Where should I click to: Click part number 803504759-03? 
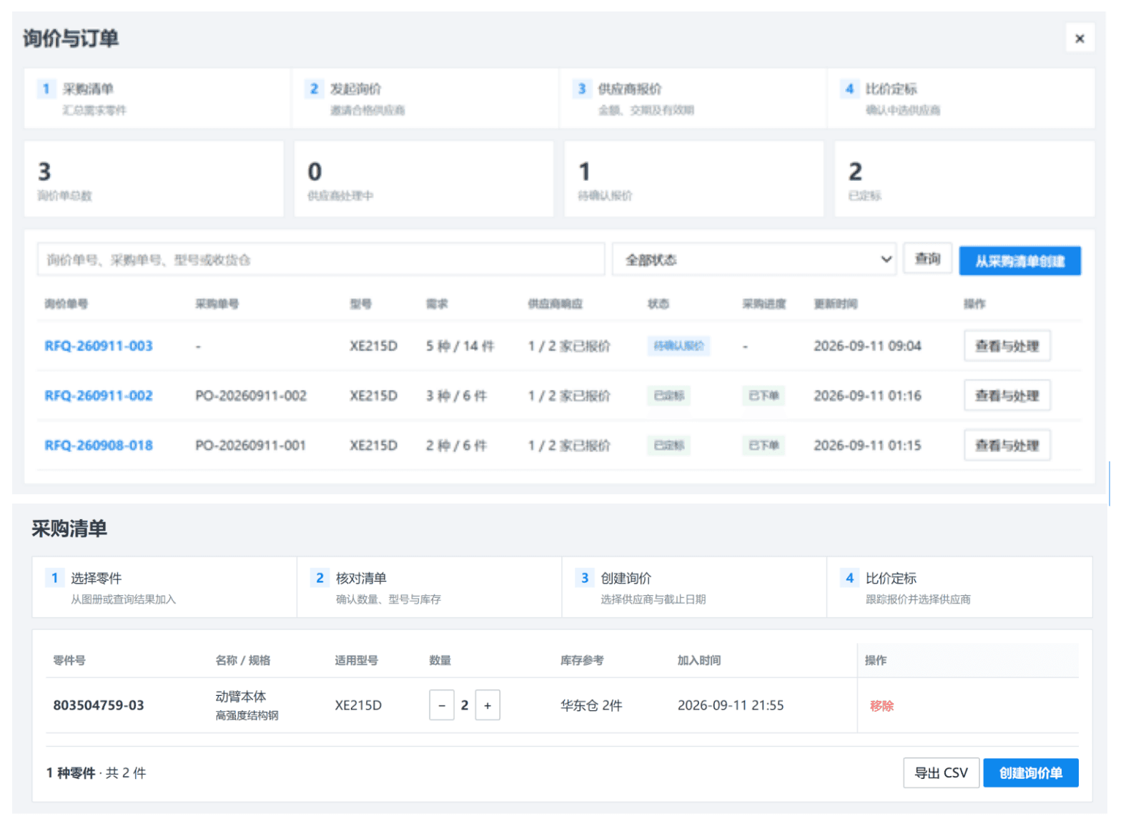pos(99,705)
